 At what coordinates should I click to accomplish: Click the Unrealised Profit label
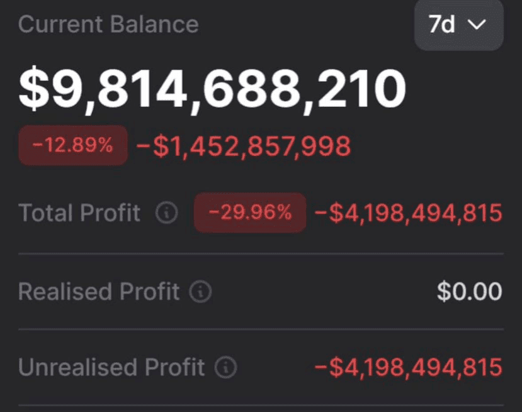(111, 367)
